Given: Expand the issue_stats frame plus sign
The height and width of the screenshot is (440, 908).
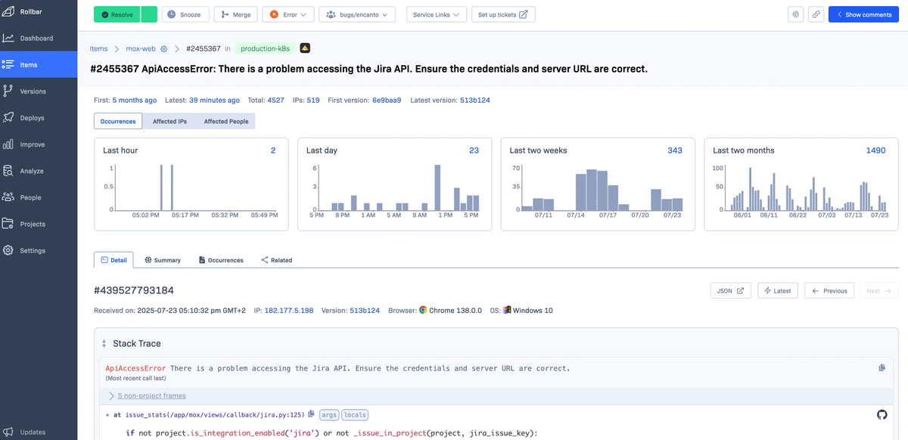Looking at the screenshot, I should [x=107, y=415].
